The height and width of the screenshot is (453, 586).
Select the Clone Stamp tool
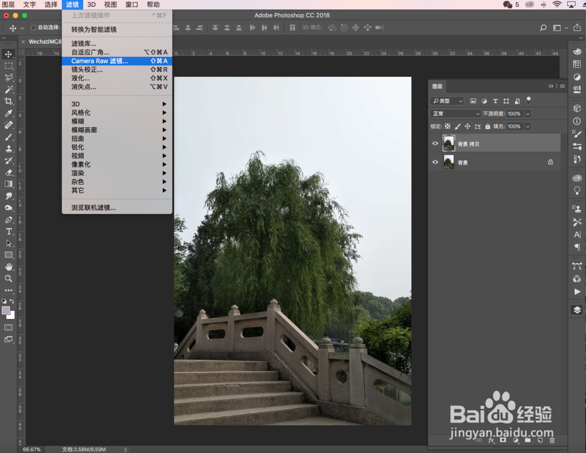(x=8, y=148)
